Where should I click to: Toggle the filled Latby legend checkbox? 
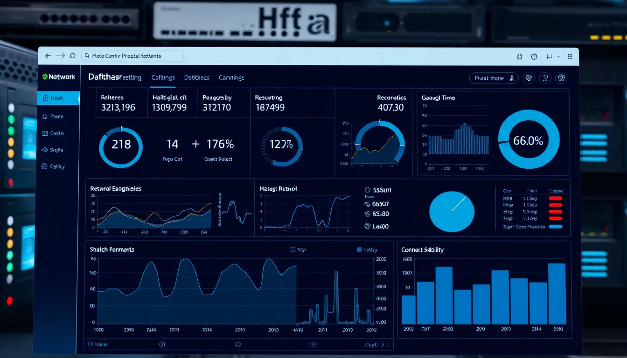click(359, 250)
